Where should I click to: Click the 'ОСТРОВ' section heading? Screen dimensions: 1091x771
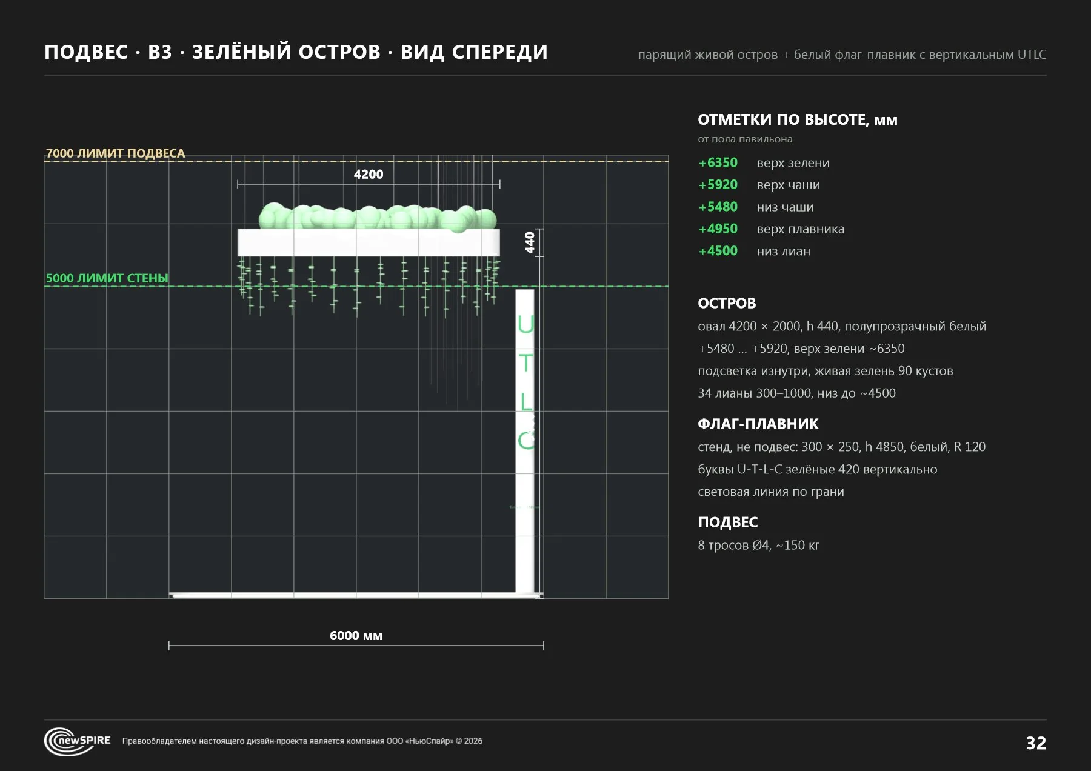[727, 303]
